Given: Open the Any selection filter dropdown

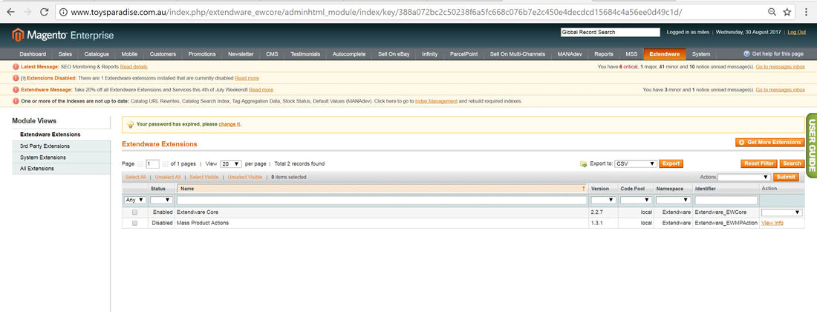Looking at the screenshot, I should (x=135, y=200).
